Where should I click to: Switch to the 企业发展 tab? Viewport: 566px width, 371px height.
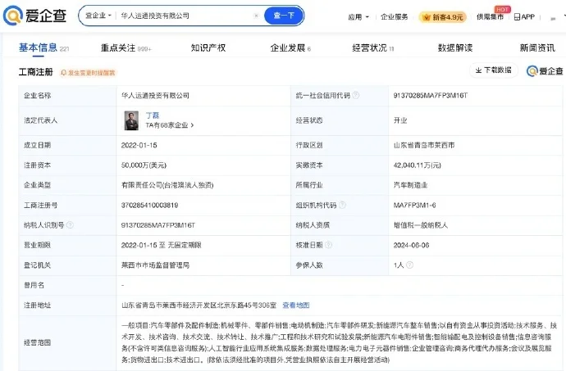[x=290, y=48]
